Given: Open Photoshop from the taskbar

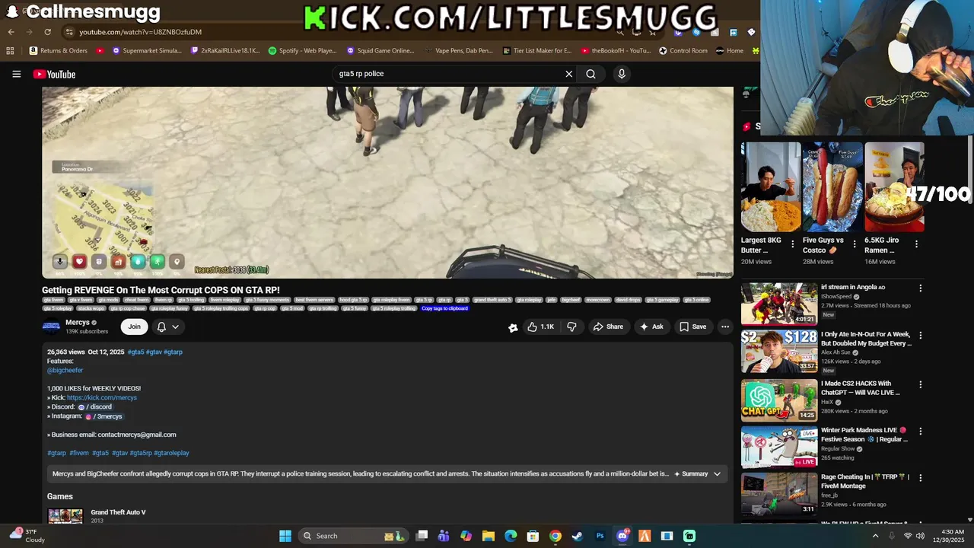Looking at the screenshot, I should [x=600, y=536].
